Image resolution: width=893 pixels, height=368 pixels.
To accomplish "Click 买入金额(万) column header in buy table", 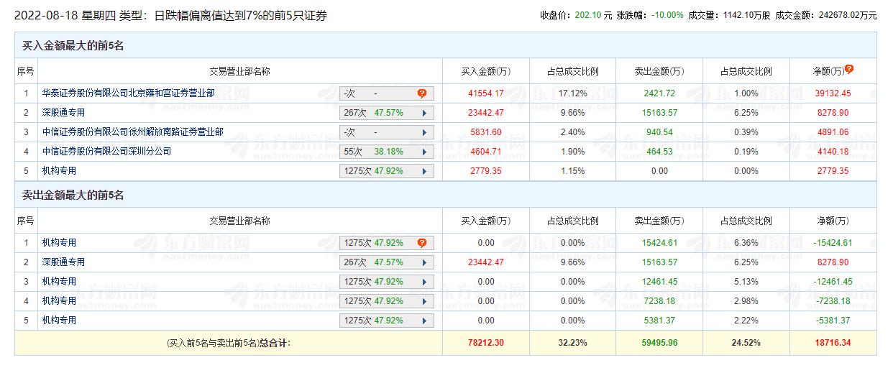I will pyautogui.click(x=486, y=72).
